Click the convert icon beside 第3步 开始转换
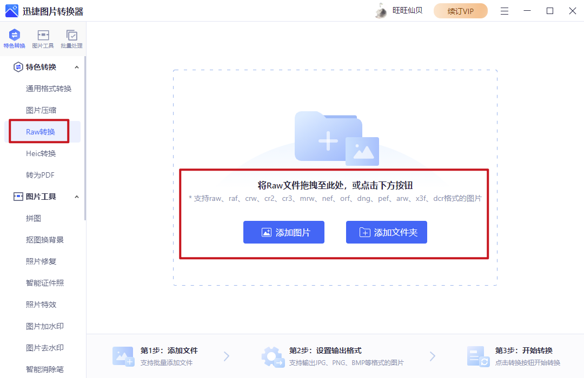 [x=479, y=356]
